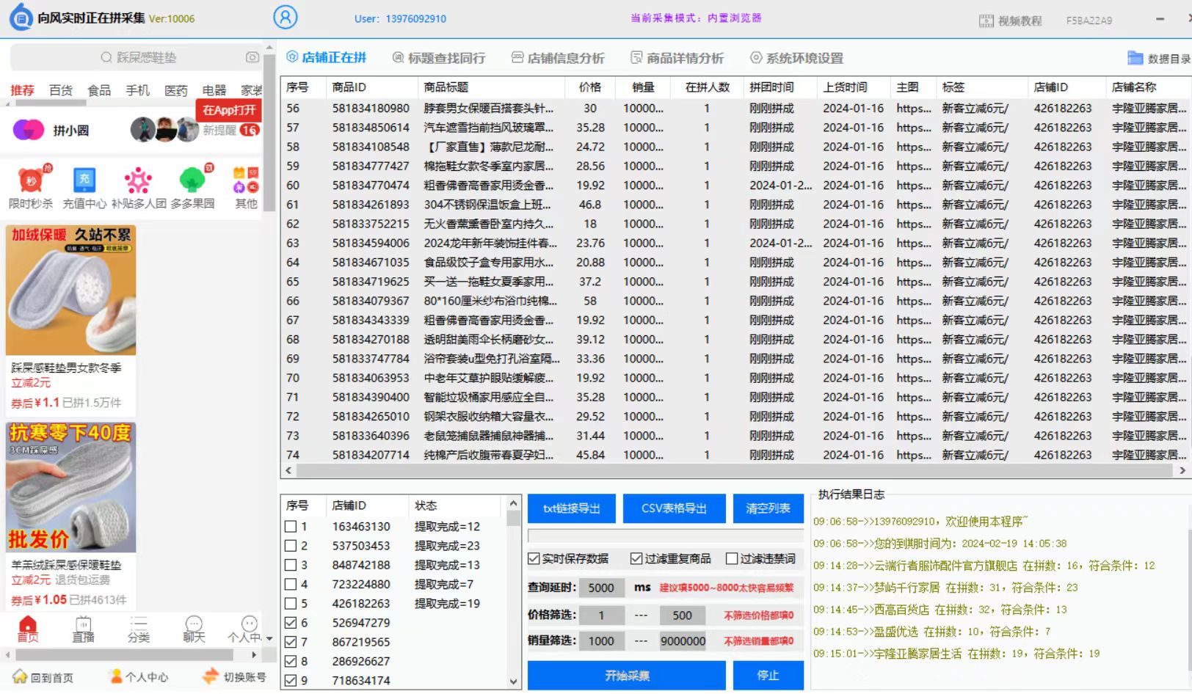Uncheck the box for shop 867219565
Image resolution: width=1192 pixels, height=694 pixels.
point(291,642)
